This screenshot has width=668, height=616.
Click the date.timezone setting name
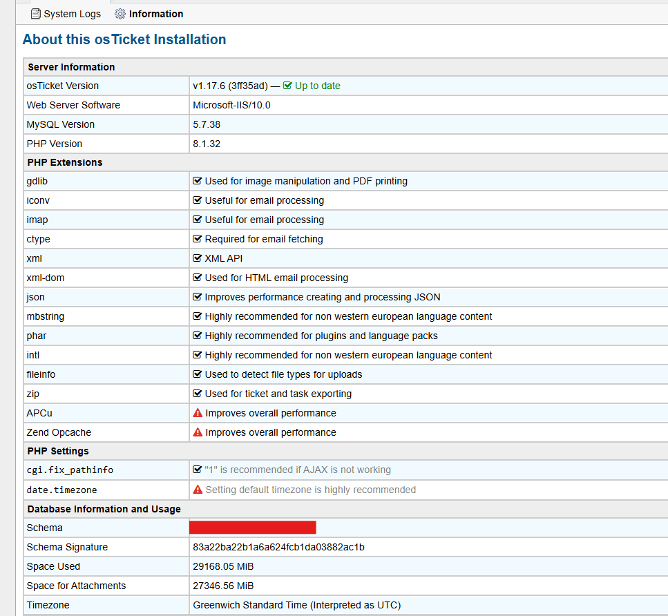[x=61, y=490]
